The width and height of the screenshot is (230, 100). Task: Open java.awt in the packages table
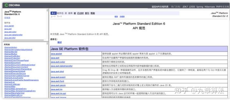55,58
